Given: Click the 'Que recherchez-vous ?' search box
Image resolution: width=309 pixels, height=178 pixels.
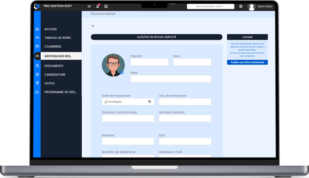Looking at the screenshot, I should click(210, 6).
